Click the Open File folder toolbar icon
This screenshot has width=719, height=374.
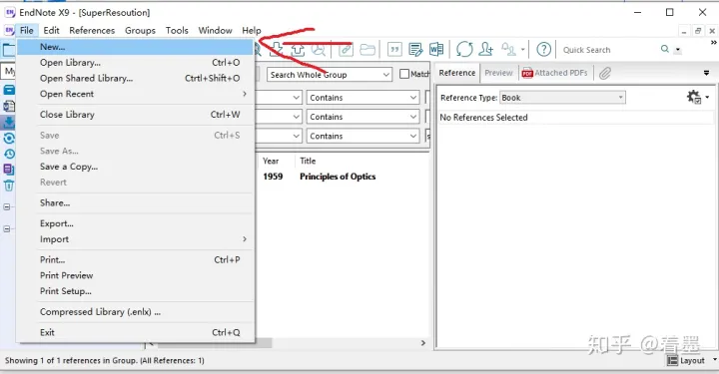click(367, 49)
